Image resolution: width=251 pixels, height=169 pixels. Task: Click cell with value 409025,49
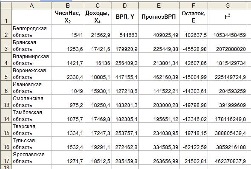[159, 31]
